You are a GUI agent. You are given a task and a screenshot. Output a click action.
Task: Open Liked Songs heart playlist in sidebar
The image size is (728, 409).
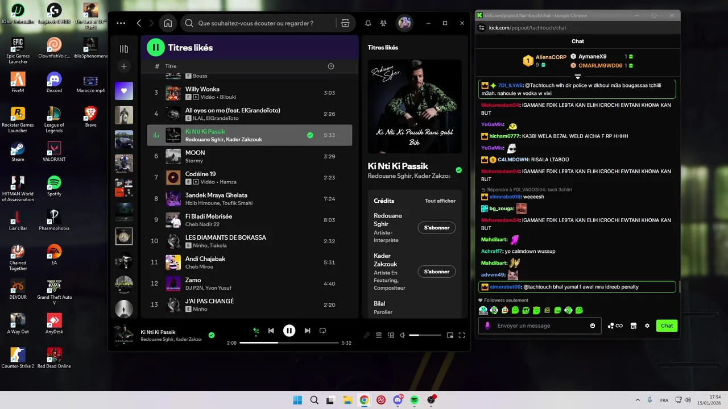[124, 90]
